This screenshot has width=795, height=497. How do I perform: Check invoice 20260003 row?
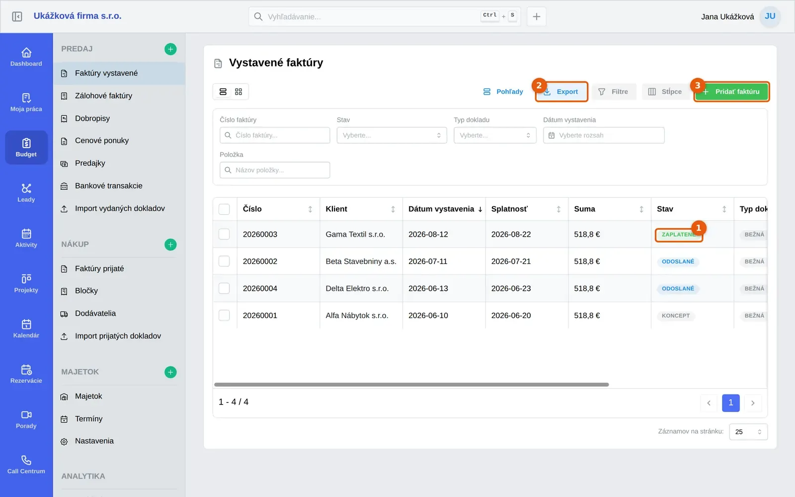(x=225, y=234)
